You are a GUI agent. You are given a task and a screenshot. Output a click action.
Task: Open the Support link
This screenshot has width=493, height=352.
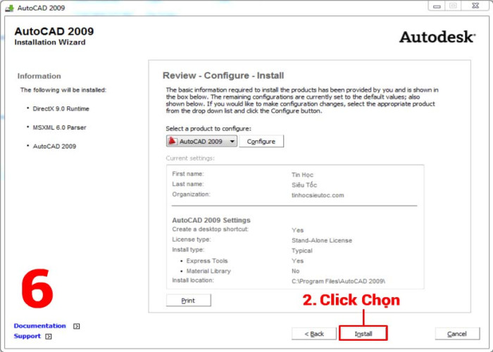pos(27,336)
